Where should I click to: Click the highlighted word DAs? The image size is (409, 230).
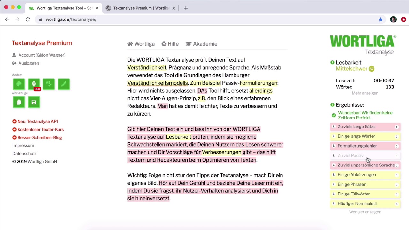tap(202, 91)
